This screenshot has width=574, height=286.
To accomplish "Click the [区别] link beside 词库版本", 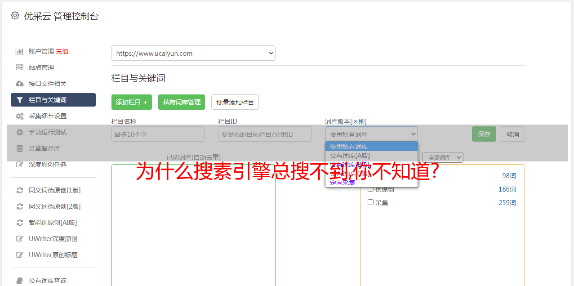I will click(x=358, y=121).
